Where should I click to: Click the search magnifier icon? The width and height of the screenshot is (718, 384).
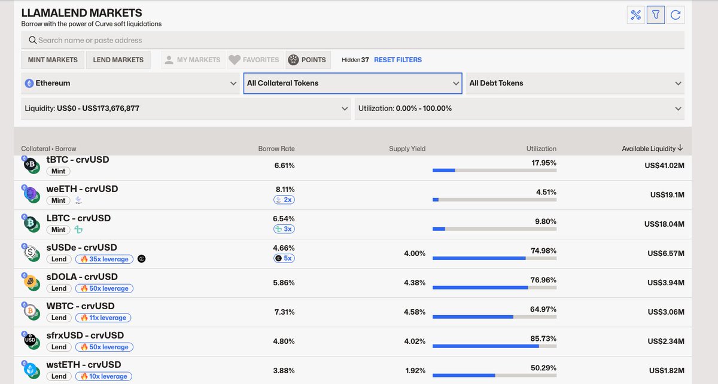pyautogui.click(x=32, y=40)
